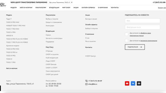Click the chery@tts.ru email address
166x93 pixels.
[x=93, y=84]
